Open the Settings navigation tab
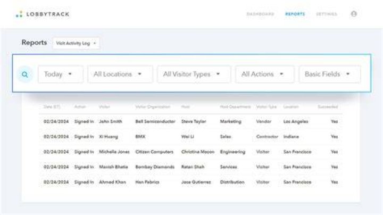The image size is (383, 215). [x=327, y=14]
